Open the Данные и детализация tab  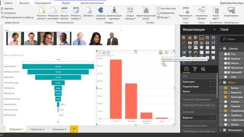(x=92, y=3)
